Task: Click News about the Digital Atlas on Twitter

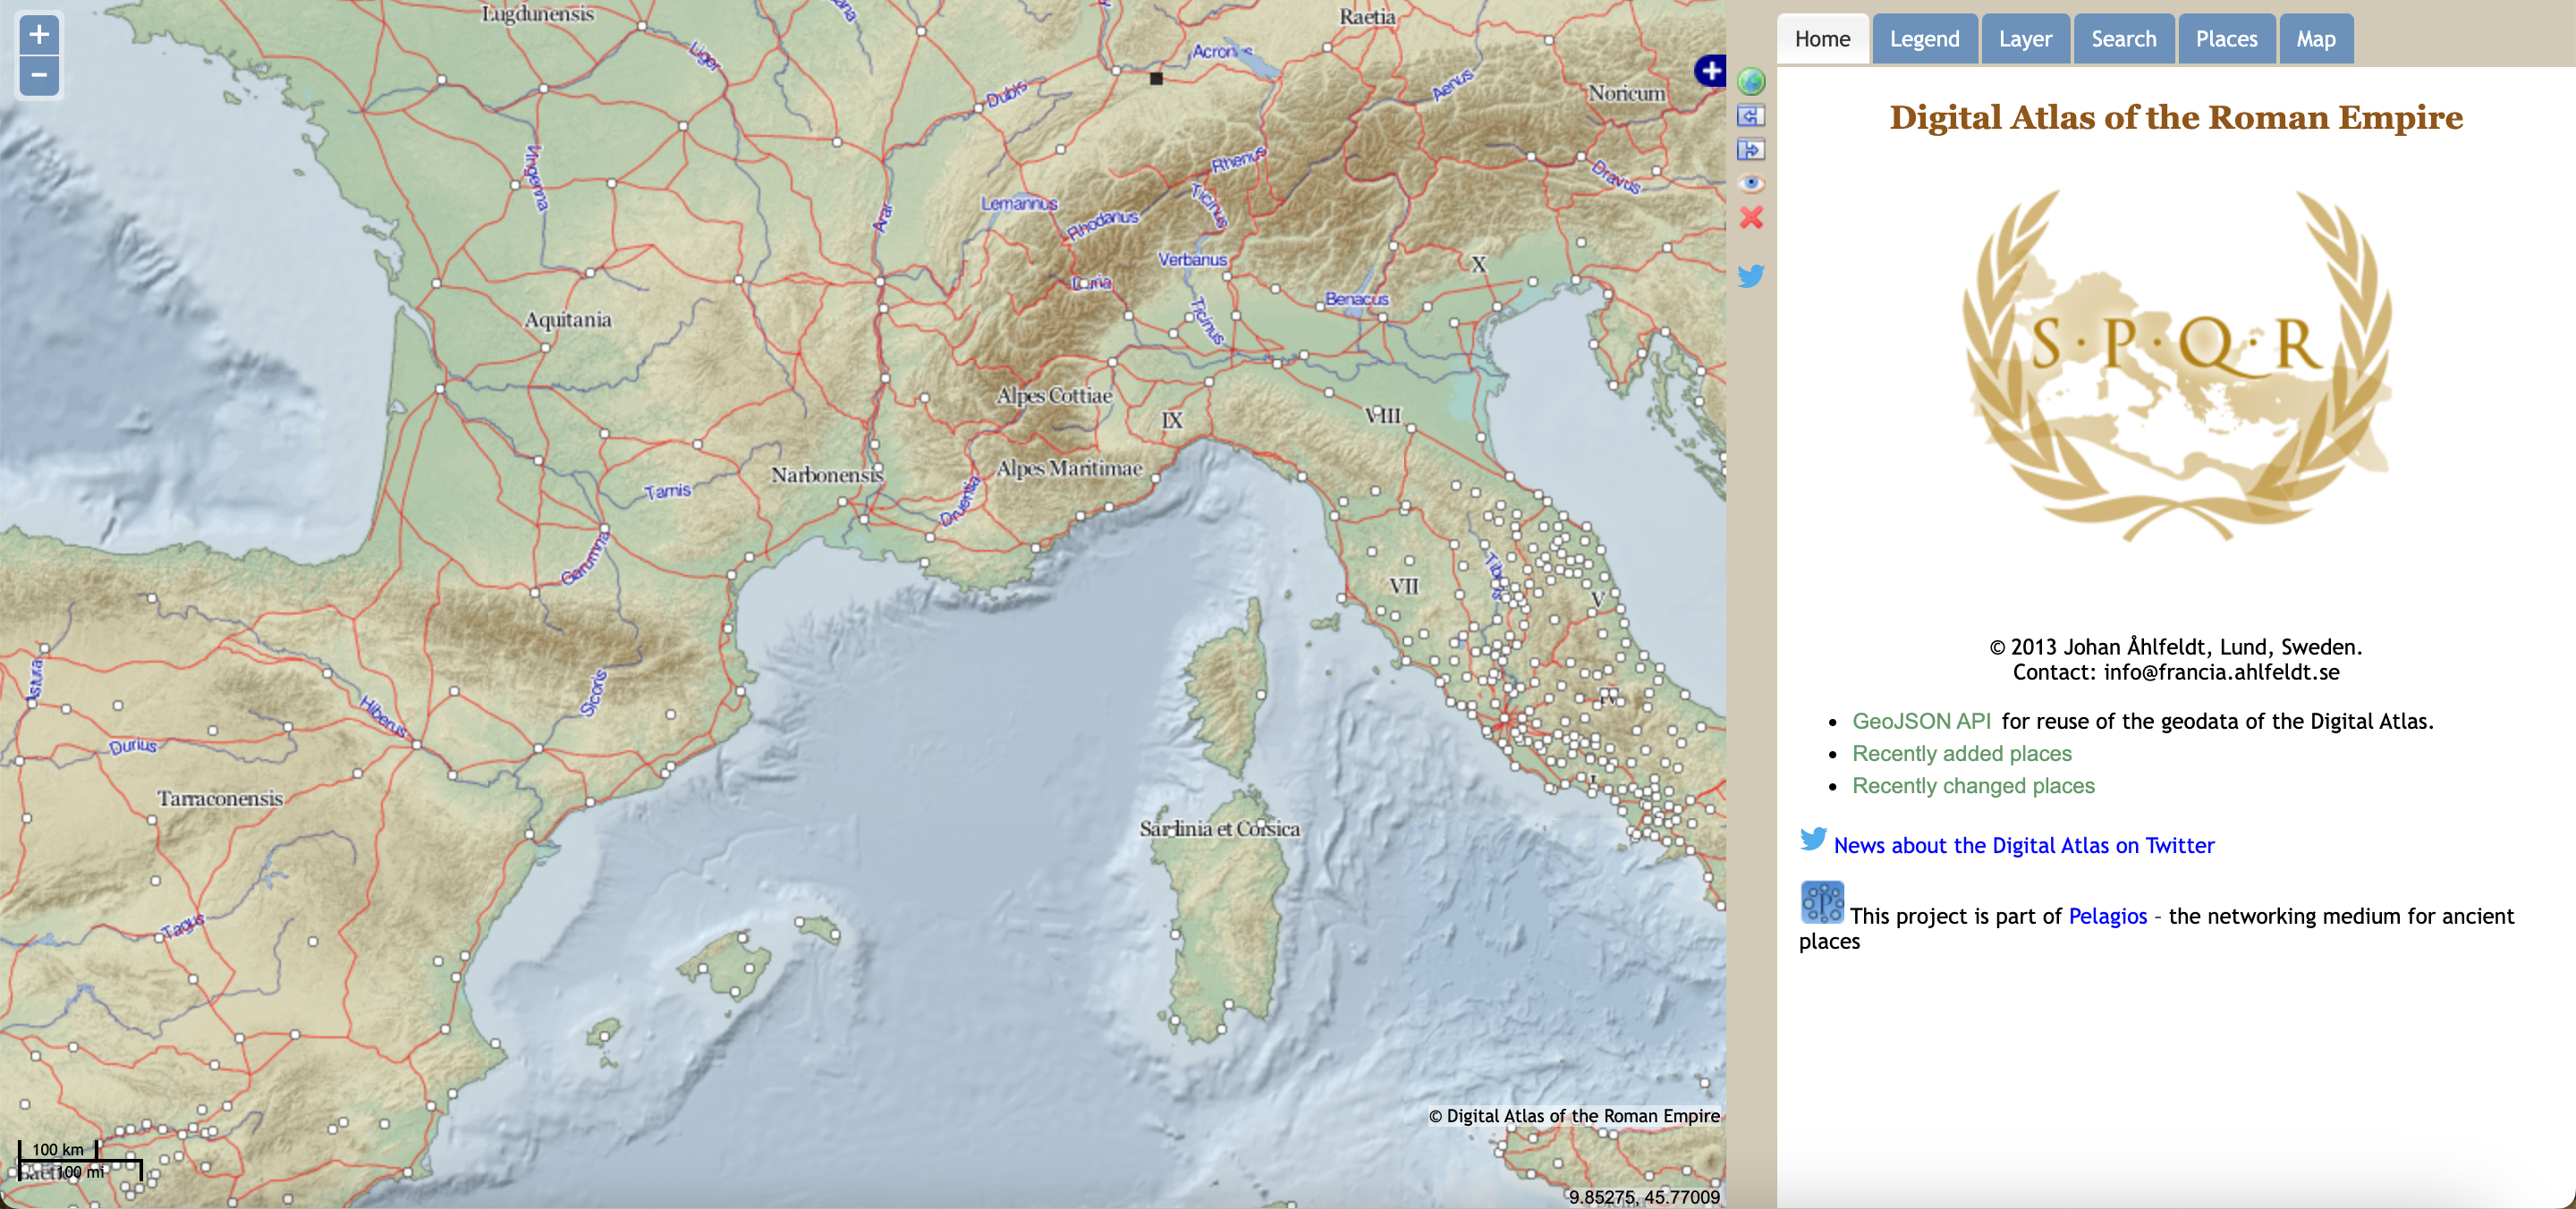Action: tap(2023, 846)
